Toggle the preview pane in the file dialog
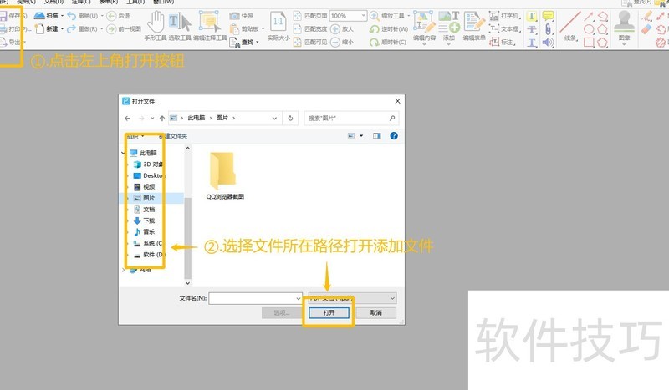Viewport: 669px width, 390px height. (376, 135)
